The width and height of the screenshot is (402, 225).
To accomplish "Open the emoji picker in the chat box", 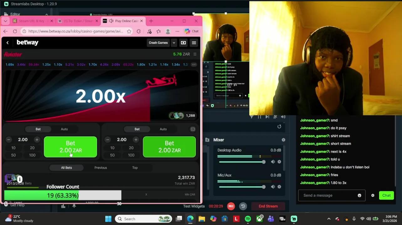I will 359,195.
